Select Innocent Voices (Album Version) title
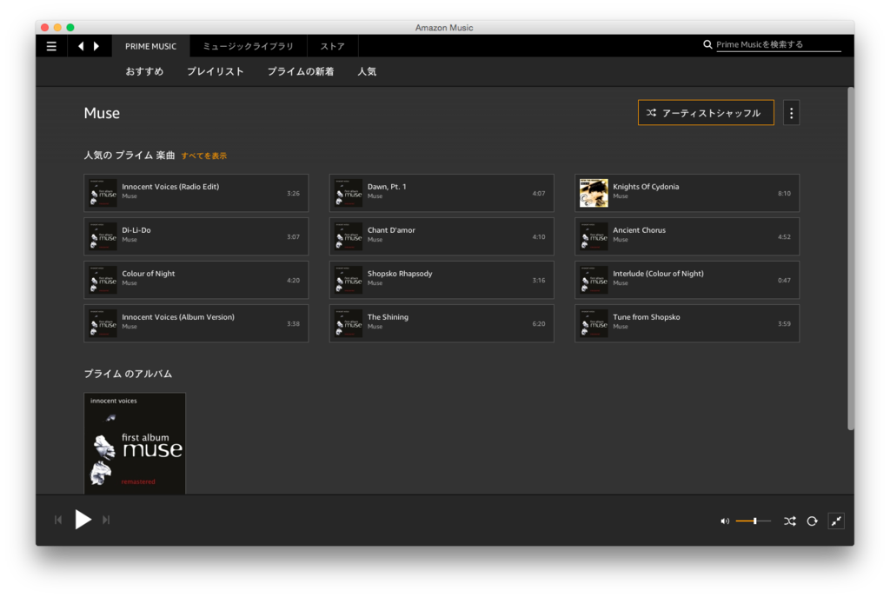 pos(178,317)
